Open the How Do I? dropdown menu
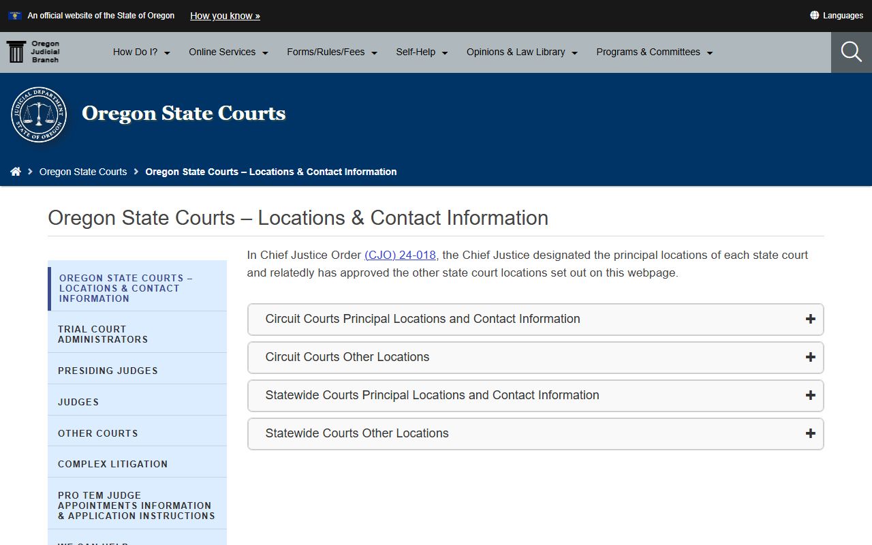This screenshot has height=545, width=872. tap(142, 52)
